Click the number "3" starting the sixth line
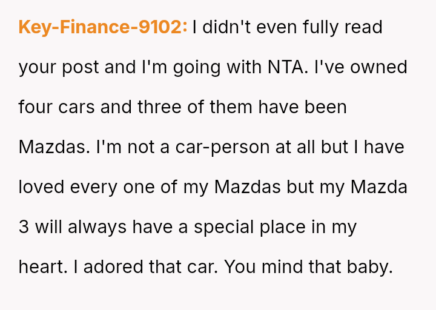This screenshot has width=436, height=310. 24,227
